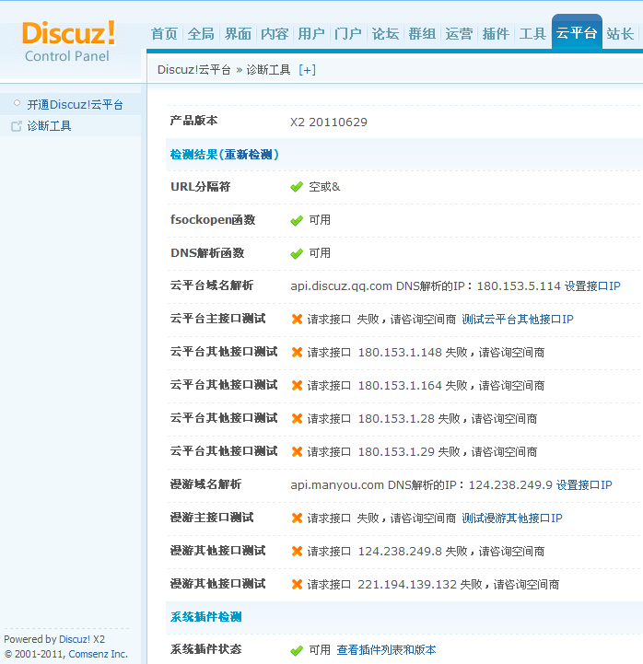
Task: Click the green check icon for 系统插件状态
Action: click(x=297, y=650)
